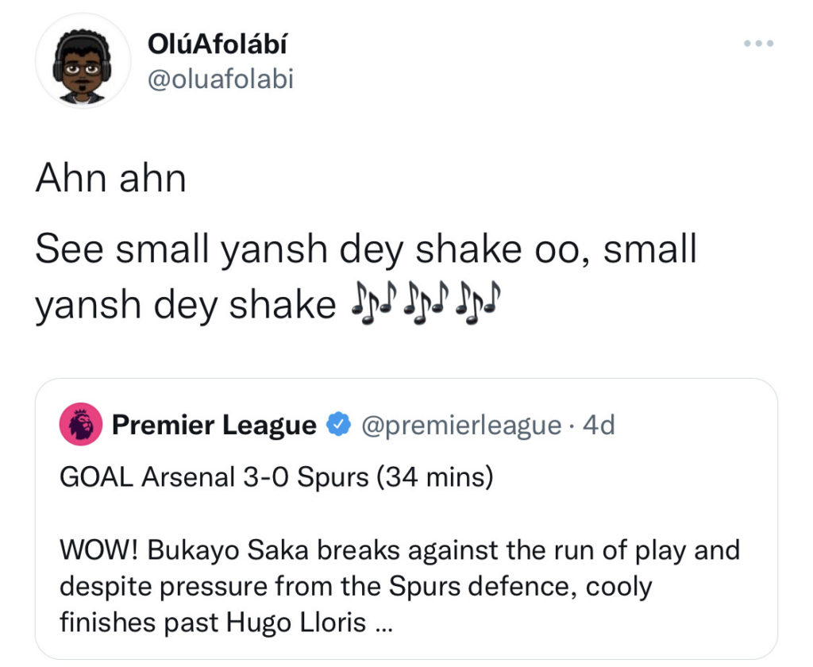Click the 4d timestamp on quoted tweet

click(599, 426)
